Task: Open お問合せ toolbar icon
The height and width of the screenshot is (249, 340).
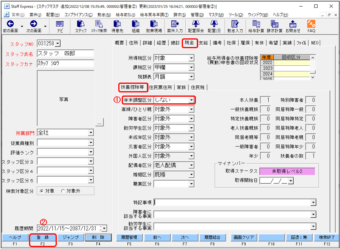Action: pos(293,23)
